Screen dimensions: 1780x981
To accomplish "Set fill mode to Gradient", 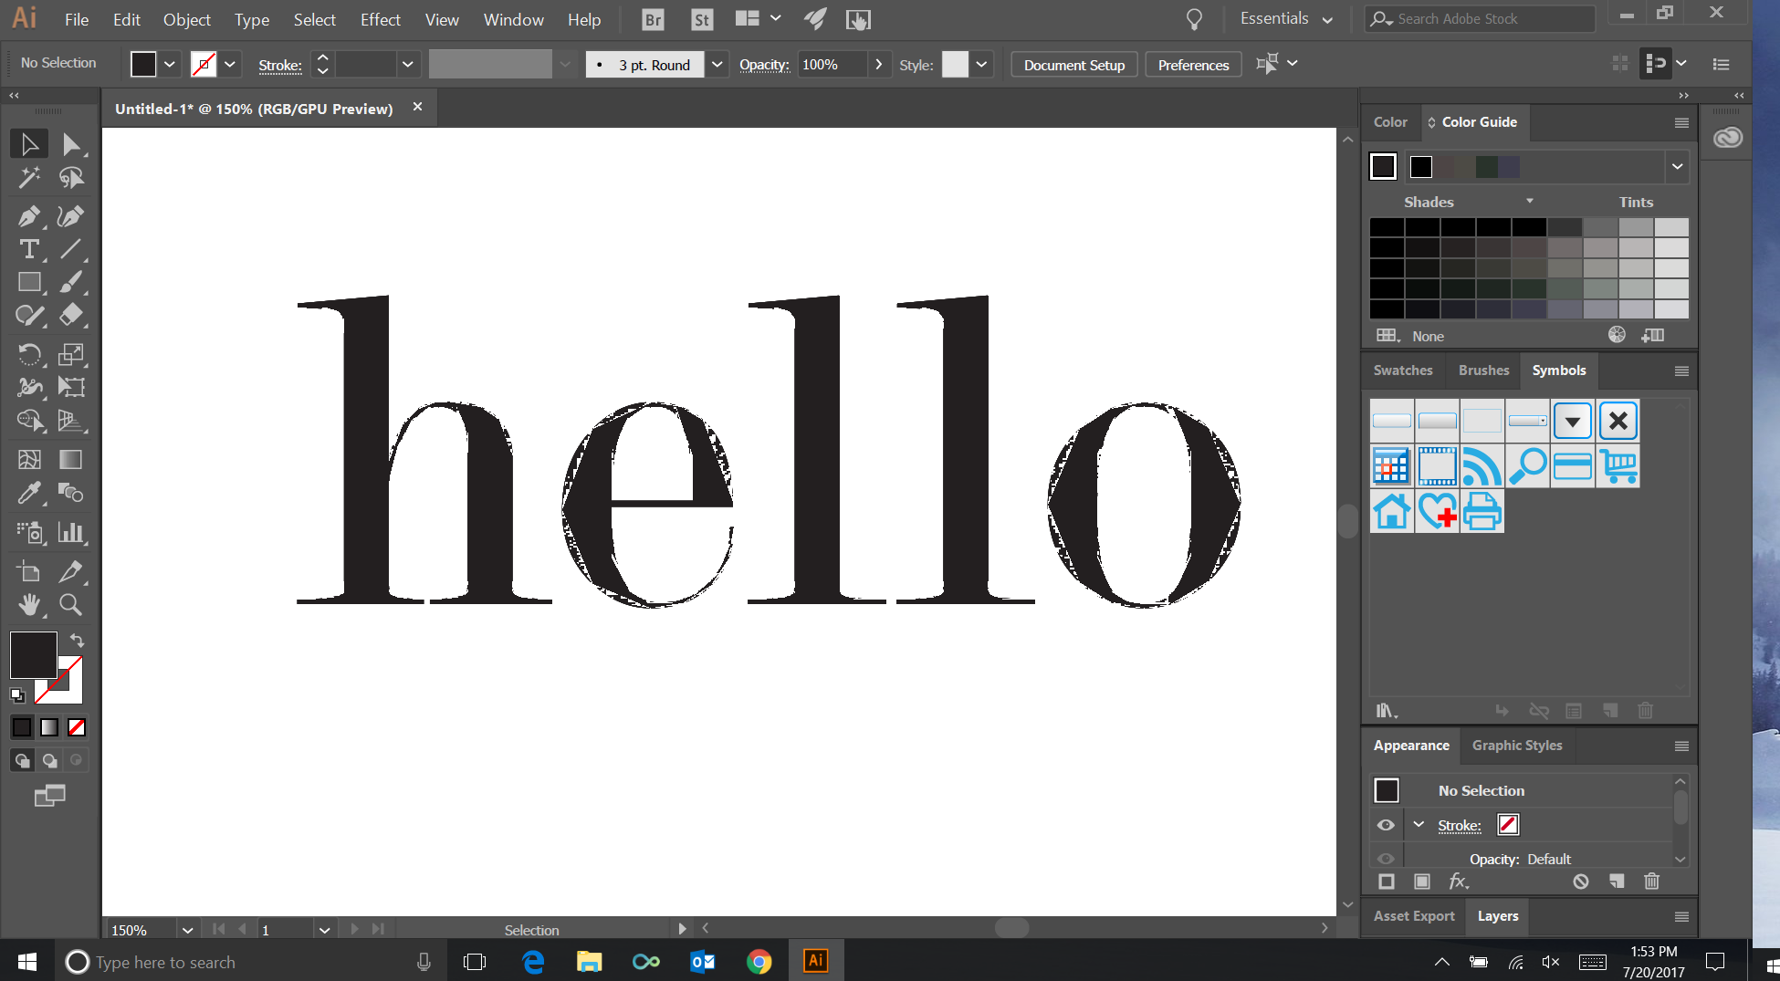I will (49, 727).
